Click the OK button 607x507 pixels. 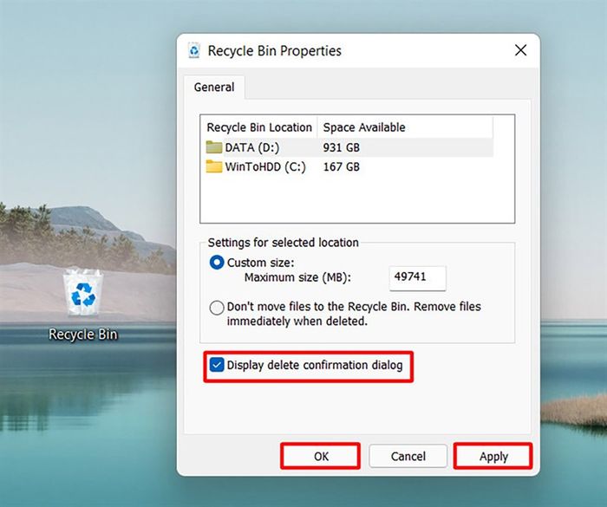point(321,456)
